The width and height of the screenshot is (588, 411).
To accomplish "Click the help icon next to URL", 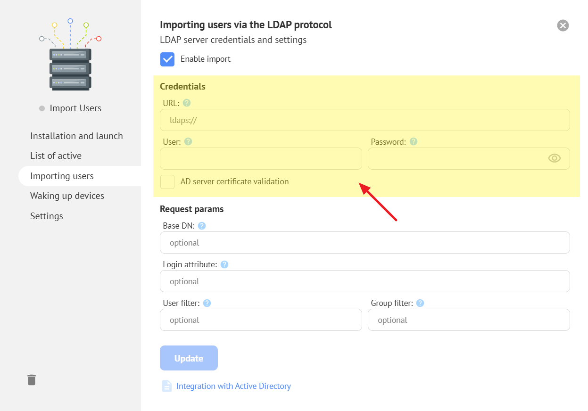I will pos(187,103).
